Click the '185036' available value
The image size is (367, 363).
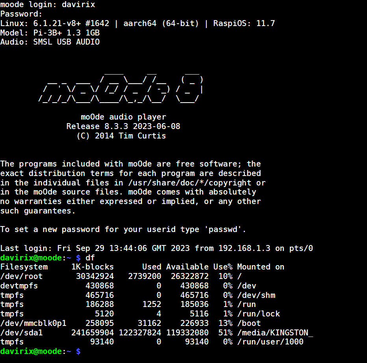[x=194, y=304]
